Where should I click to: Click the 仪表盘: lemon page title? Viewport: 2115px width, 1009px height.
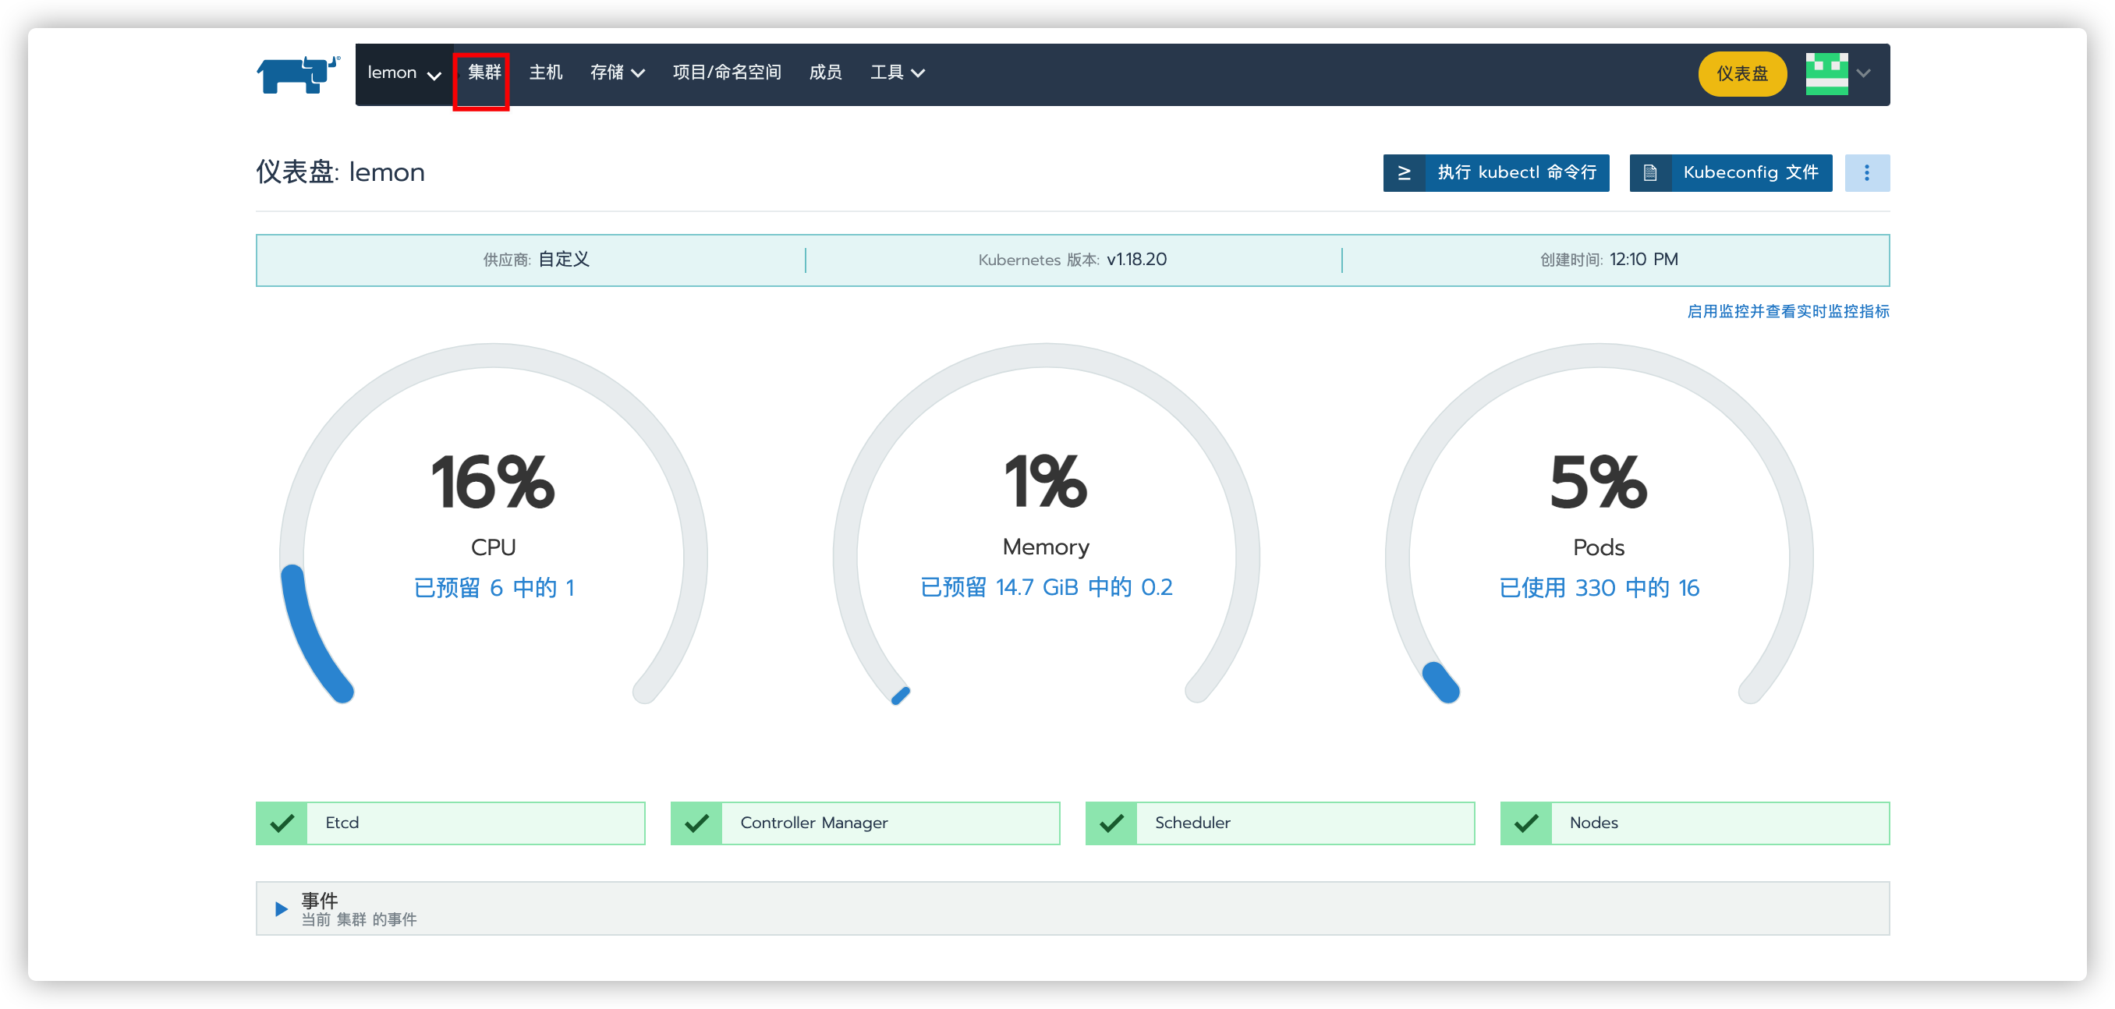340,172
